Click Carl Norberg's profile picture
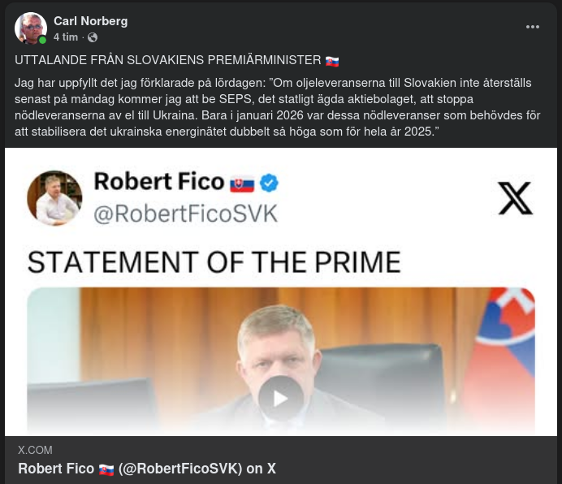 (x=30, y=28)
